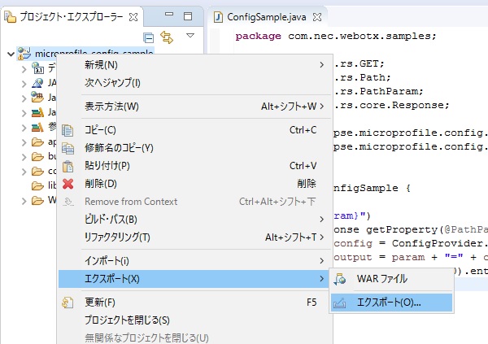Click the WAR file icon in submenu
The image size is (488, 344).
pos(340,279)
